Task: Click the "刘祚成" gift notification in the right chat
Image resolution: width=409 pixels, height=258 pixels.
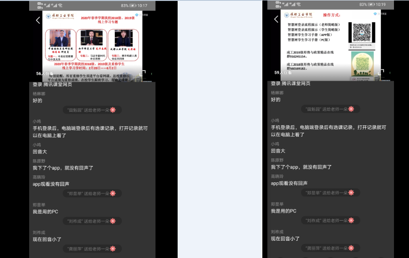Action: pyautogui.click(x=330, y=221)
